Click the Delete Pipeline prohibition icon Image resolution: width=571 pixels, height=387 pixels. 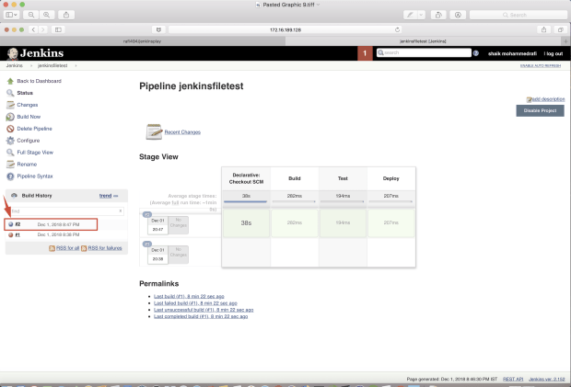tap(10, 129)
